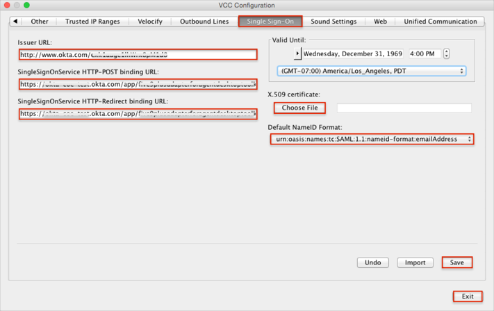Click the Import button
The height and width of the screenshot is (311, 494).
[415, 262]
